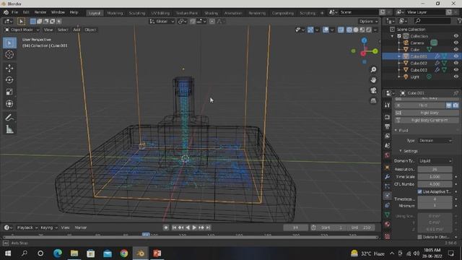Click the Time Scale value field

tap(435, 177)
